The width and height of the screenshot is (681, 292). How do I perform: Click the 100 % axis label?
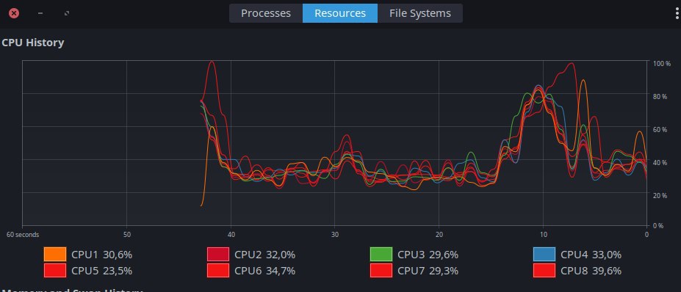[x=662, y=63]
